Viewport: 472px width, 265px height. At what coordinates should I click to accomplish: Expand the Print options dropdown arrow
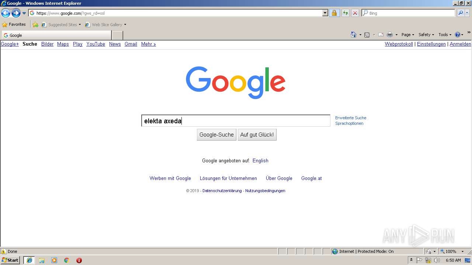[396, 35]
